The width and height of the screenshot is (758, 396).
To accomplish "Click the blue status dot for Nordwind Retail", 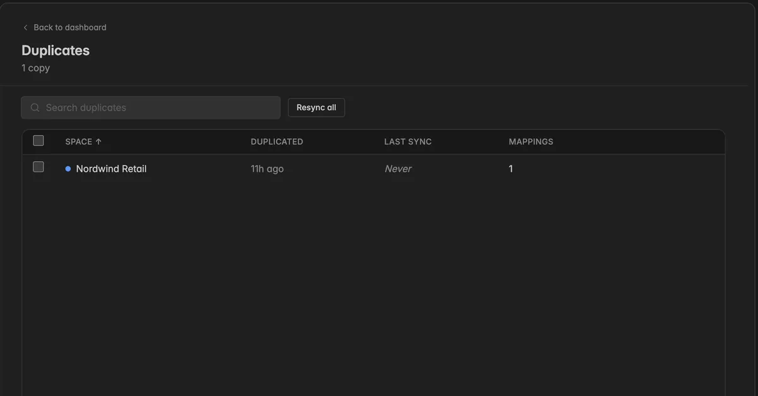I will pos(68,169).
